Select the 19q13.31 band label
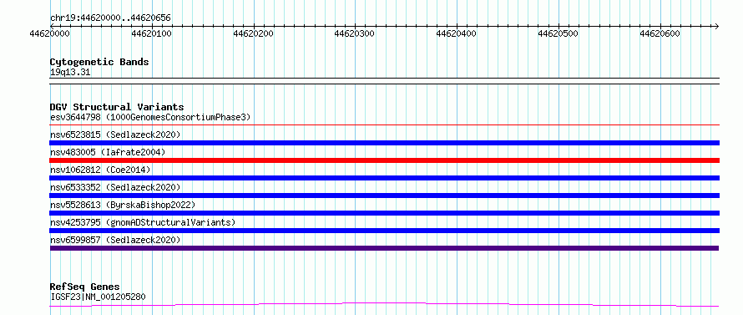Image resolution: width=743 pixels, height=315 pixels. 70,73
